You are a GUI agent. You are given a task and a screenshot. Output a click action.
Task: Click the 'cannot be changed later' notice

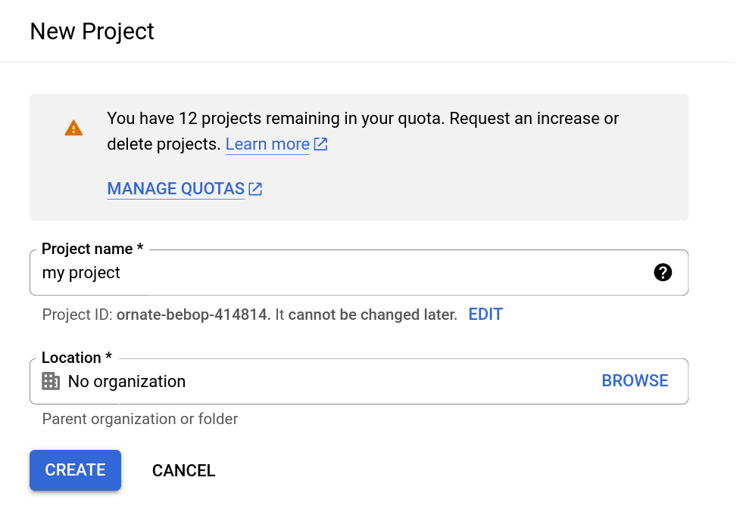tap(373, 315)
